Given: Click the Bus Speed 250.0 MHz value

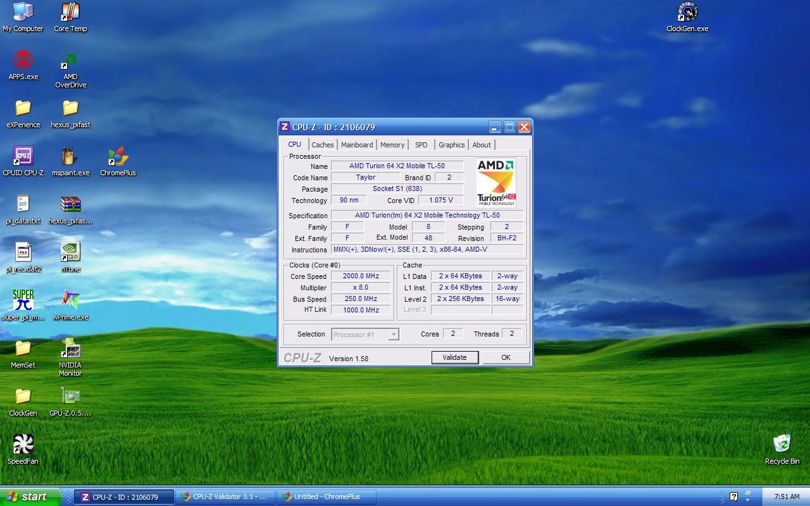Looking at the screenshot, I should click(x=361, y=299).
